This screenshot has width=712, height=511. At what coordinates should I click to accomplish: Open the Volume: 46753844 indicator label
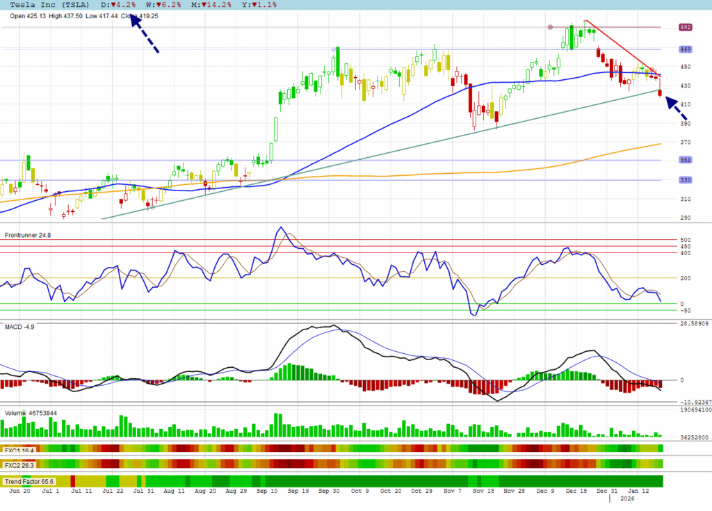pos(31,413)
